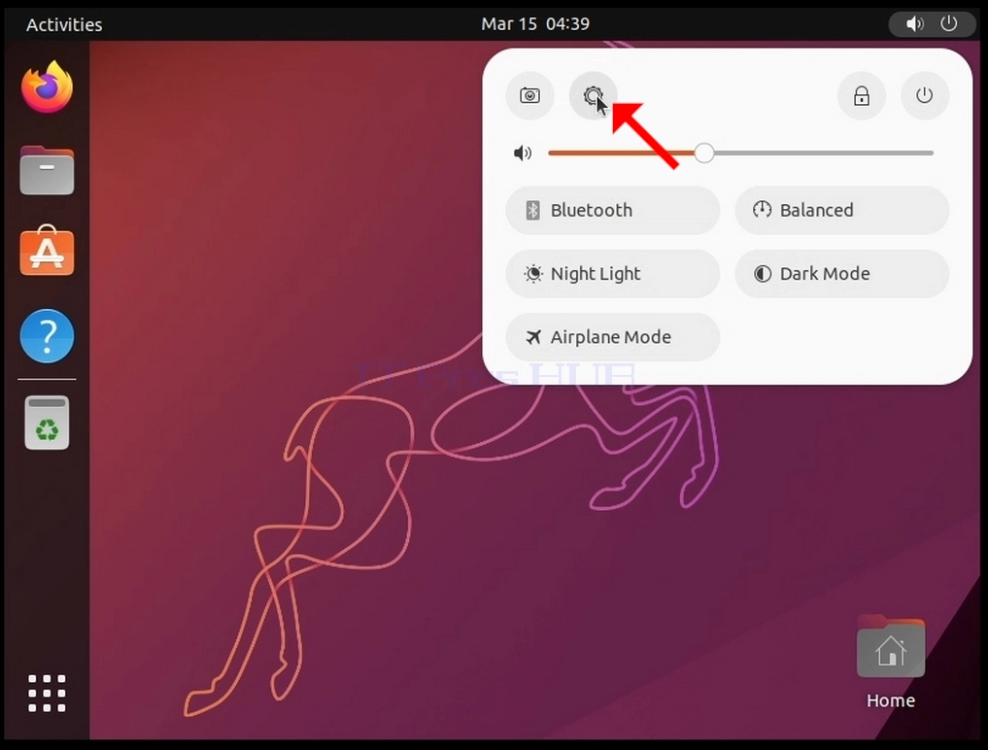Enable Dark Mode
Screen dimensions: 988x750
click(842, 274)
